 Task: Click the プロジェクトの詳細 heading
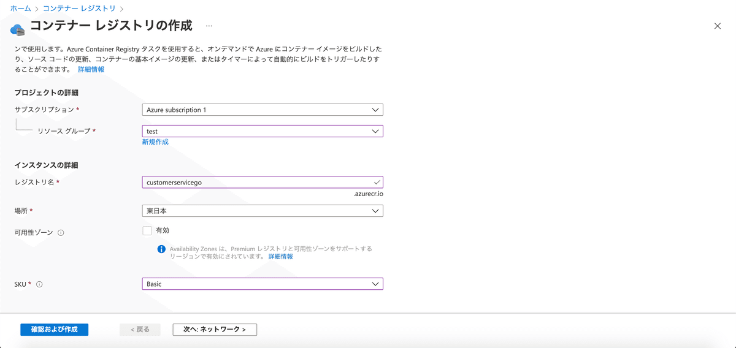pyautogui.click(x=47, y=93)
